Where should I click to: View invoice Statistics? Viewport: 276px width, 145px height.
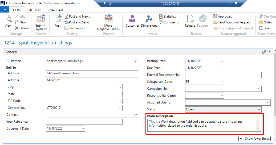168,16
